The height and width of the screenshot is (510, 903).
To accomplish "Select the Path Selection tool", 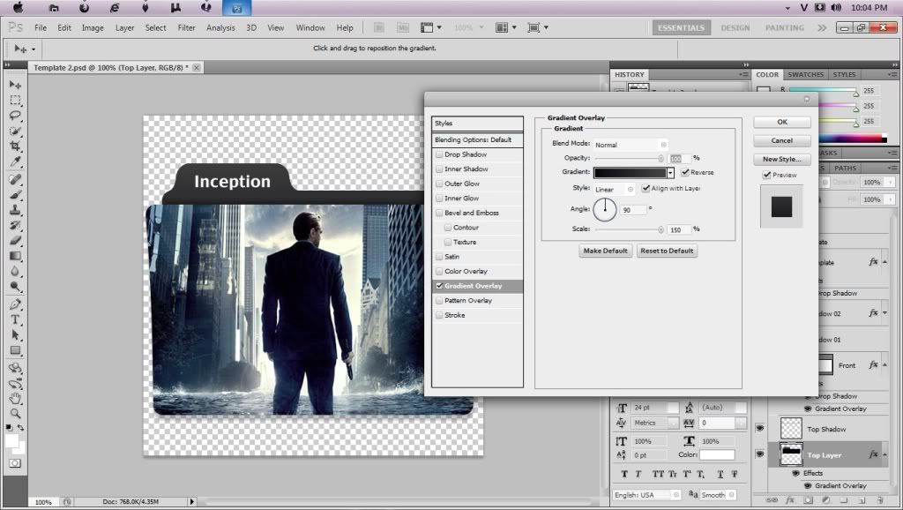I will tap(15, 334).
